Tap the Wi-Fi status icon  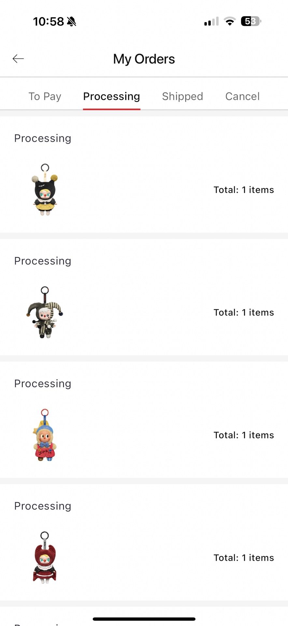[x=230, y=22]
